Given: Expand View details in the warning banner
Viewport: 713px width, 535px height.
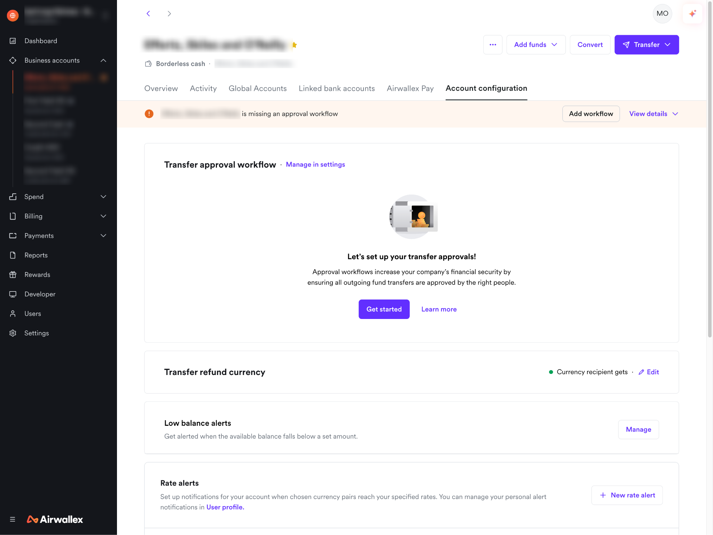Looking at the screenshot, I should pos(653,114).
